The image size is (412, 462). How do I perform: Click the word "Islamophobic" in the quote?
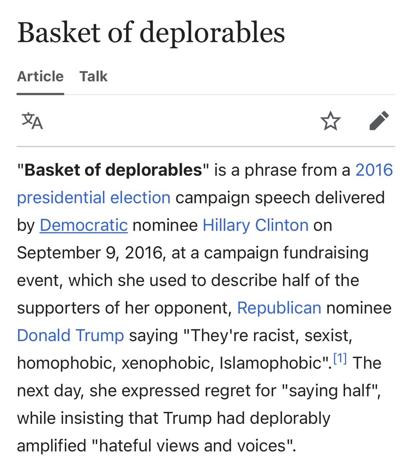(x=270, y=363)
